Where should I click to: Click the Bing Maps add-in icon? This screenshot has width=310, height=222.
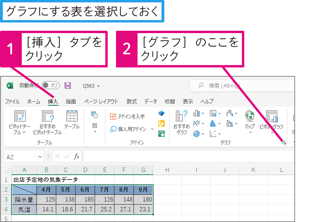click(x=162, y=123)
